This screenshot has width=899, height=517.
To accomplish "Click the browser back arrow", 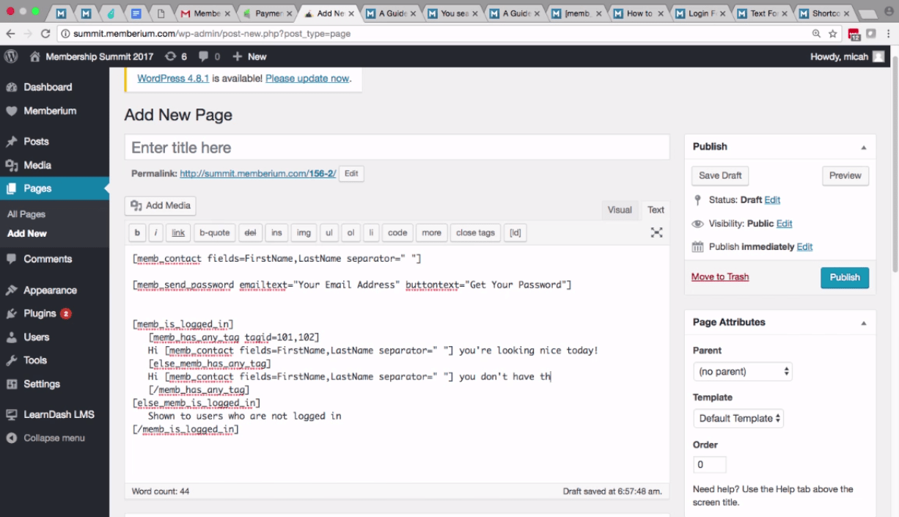I will coord(10,34).
